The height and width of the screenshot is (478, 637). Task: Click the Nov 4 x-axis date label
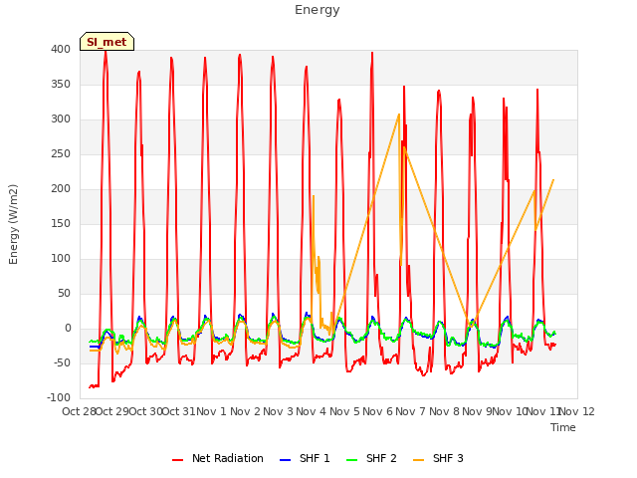pos(312,411)
